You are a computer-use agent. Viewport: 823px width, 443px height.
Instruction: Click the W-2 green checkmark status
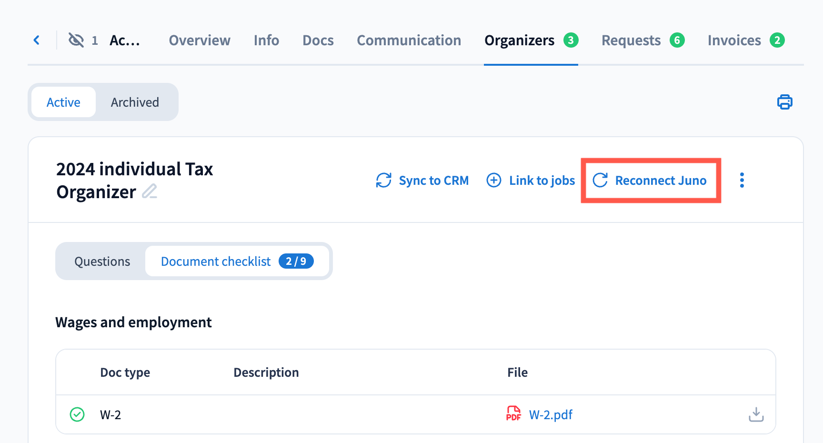pos(77,414)
